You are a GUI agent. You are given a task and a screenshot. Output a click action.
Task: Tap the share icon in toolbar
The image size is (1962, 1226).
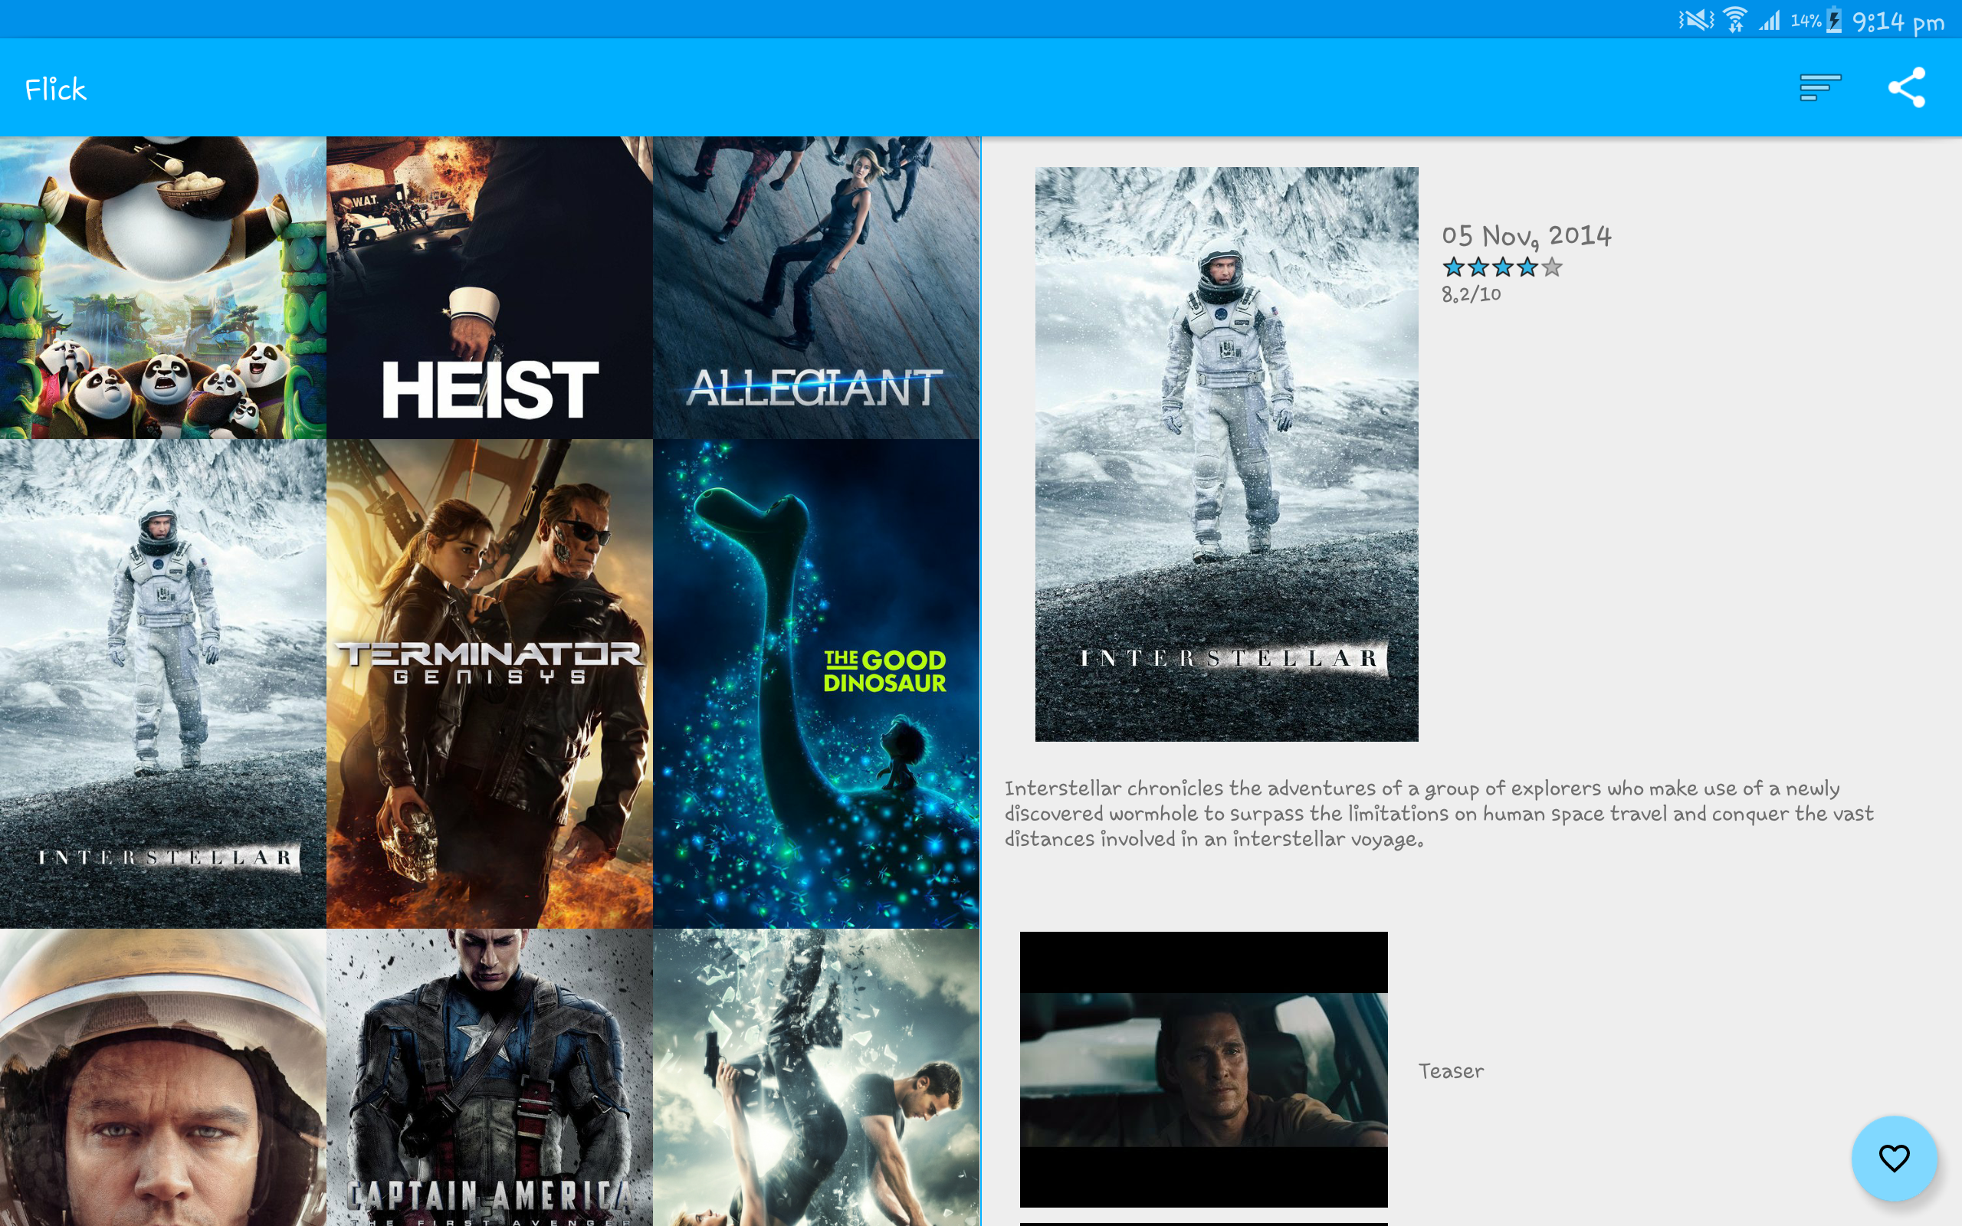coord(1906,87)
